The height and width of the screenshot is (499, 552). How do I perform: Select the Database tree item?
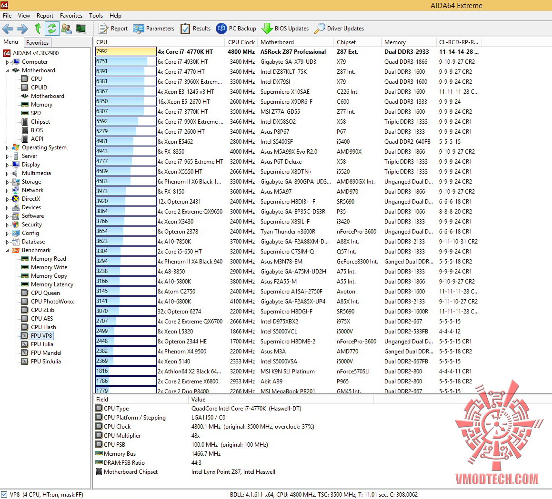[33, 242]
